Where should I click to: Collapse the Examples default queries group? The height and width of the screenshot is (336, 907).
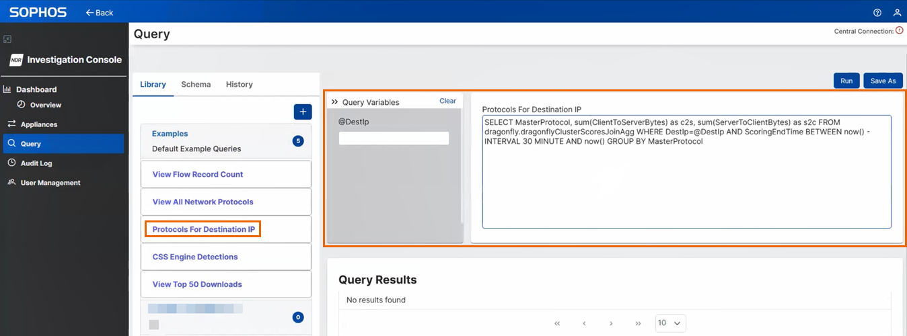click(225, 141)
